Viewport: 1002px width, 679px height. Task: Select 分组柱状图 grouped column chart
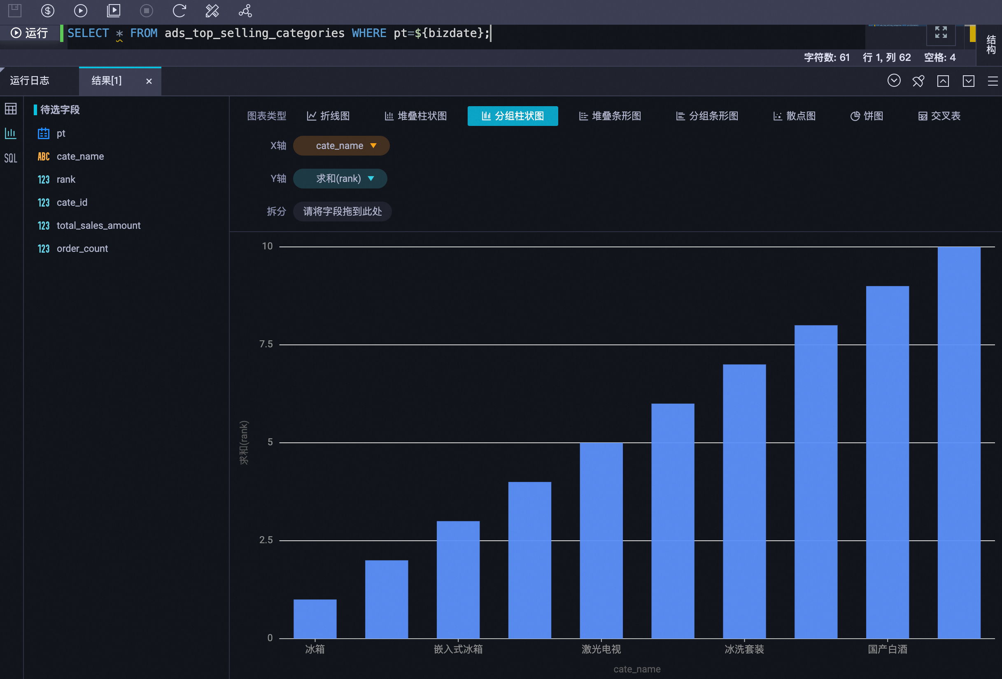click(x=513, y=116)
